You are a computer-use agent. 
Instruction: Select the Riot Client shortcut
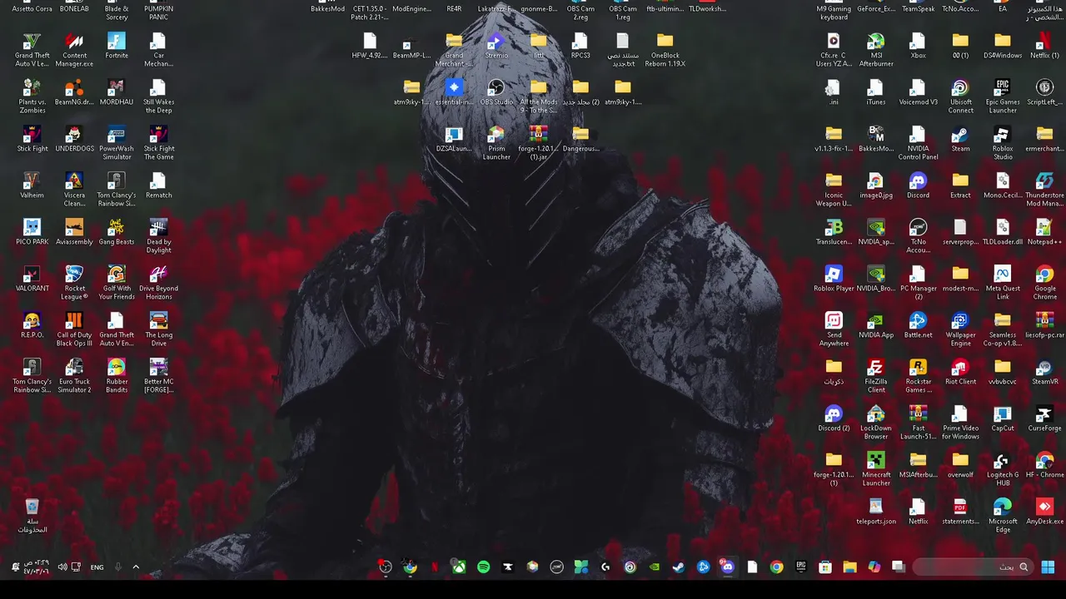pos(960,372)
